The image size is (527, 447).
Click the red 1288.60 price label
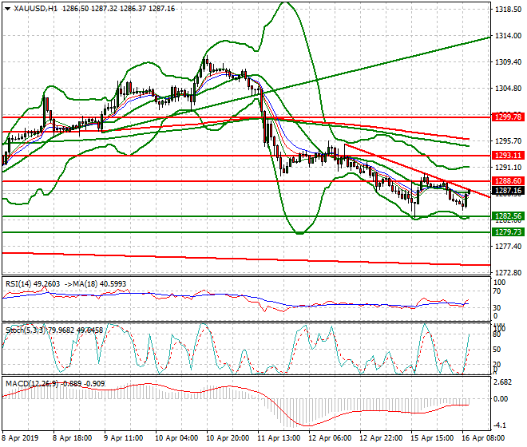[x=508, y=181]
